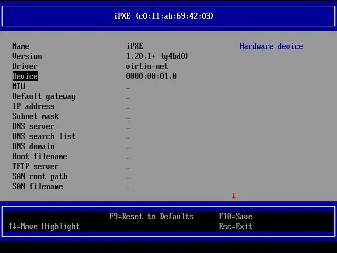The image size is (337, 253).
Task: Click the SAN root path value field
Action: pos(128,179)
